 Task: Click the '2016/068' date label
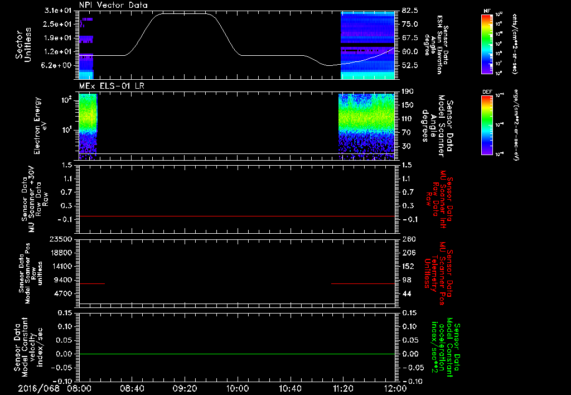39,388
